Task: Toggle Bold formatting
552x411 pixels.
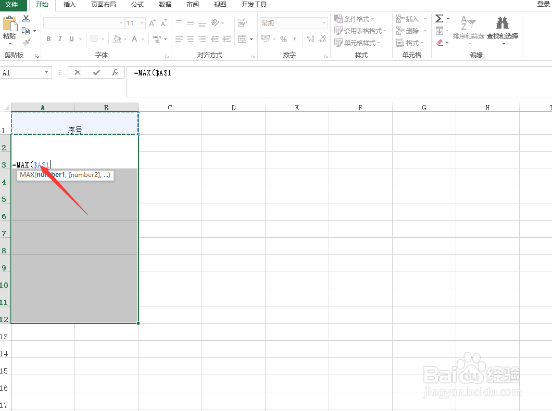Action: click(48, 39)
